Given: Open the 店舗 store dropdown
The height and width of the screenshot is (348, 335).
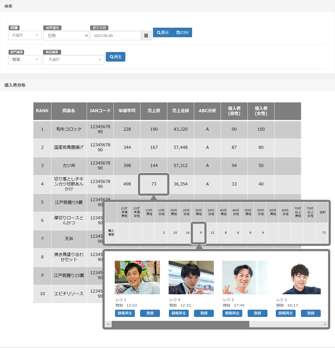Looking at the screenshot, I should tap(25, 35).
